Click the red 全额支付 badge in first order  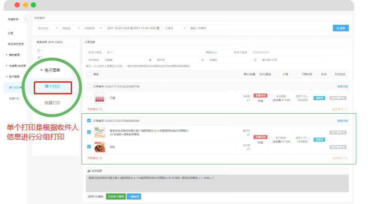[x=260, y=95]
